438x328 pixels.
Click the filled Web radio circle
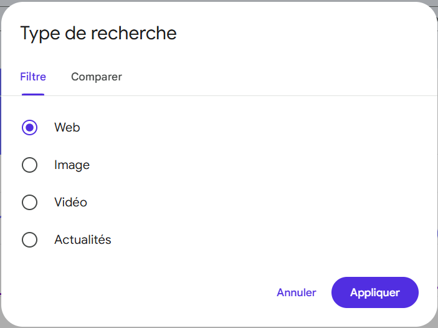29,127
